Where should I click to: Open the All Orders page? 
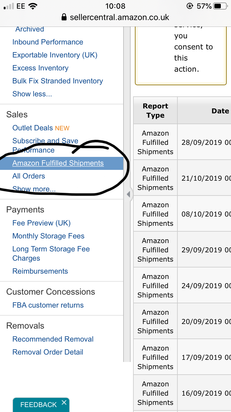[28, 176]
